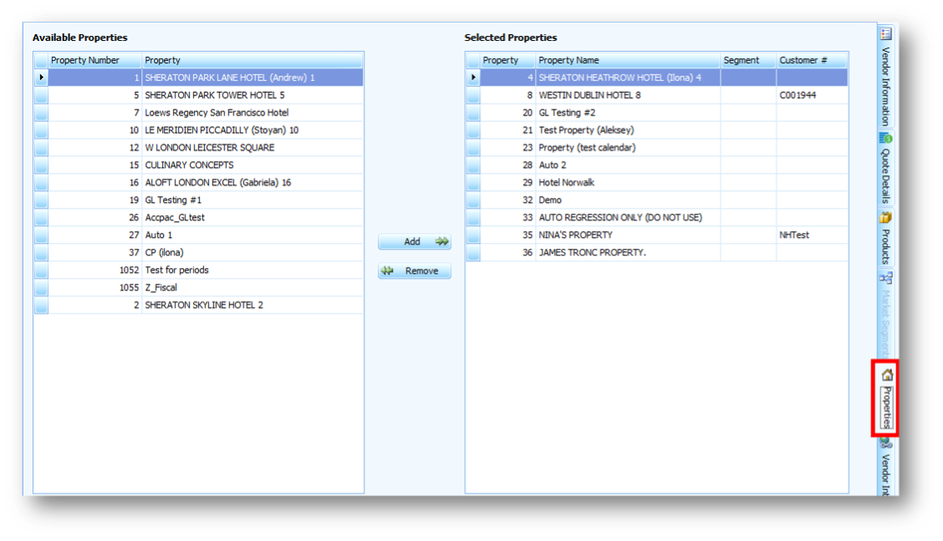
Task: Click the Customer # column header
Action: pyautogui.click(x=812, y=60)
